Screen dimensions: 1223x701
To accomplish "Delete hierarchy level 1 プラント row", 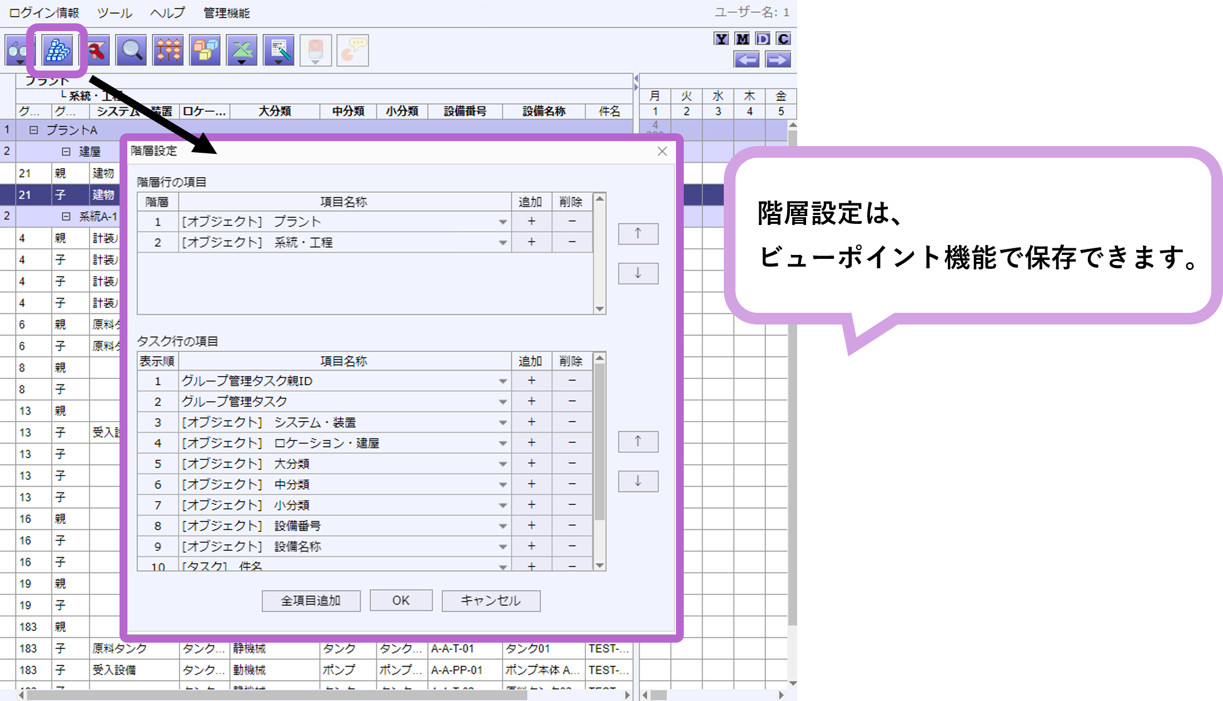I will pos(572,221).
